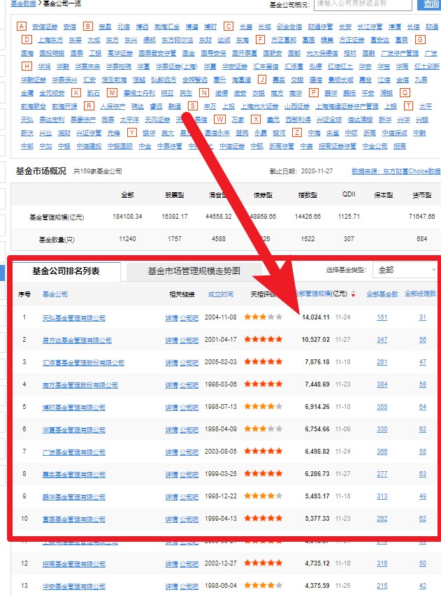The height and width of the screenshot is (597, 441).
Task: Jump to letter A in company index
Action: pos(22,27)
